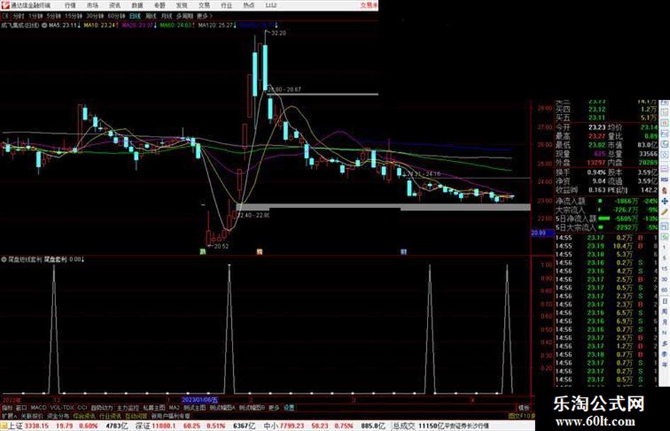Select the MACD indicator tab

38,408
